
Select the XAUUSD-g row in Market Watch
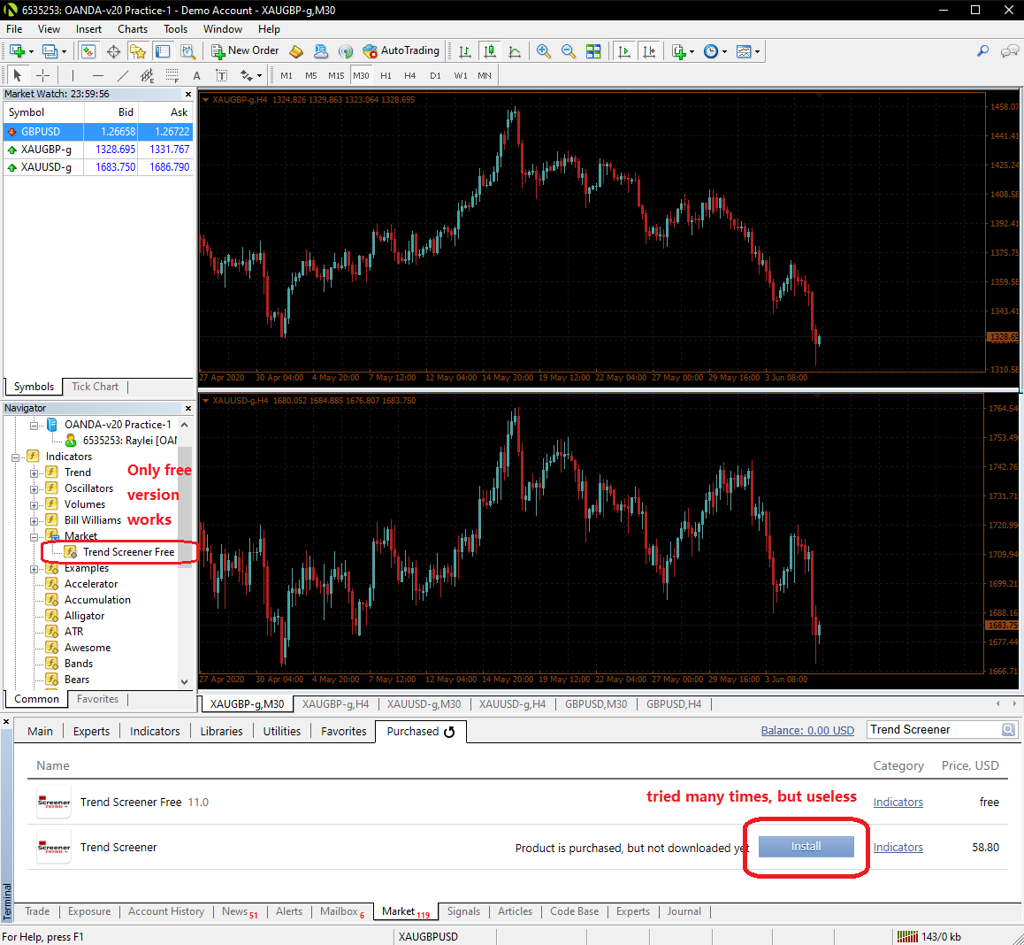click(x=98, y=167)
